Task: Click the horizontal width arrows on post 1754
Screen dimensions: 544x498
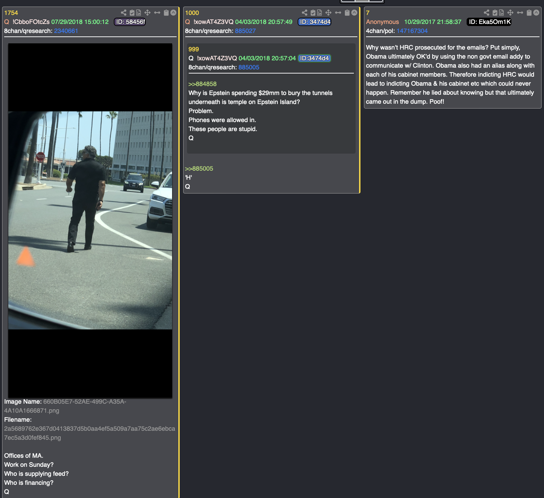Action: tap(157, 12)
